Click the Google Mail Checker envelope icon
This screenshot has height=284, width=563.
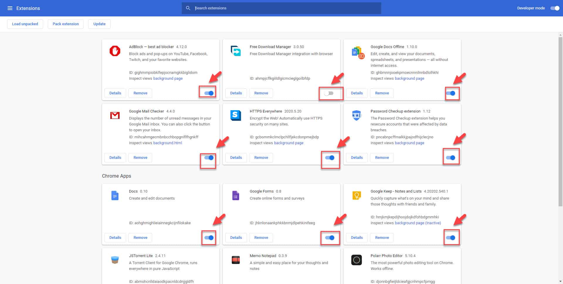pos(115,115)
